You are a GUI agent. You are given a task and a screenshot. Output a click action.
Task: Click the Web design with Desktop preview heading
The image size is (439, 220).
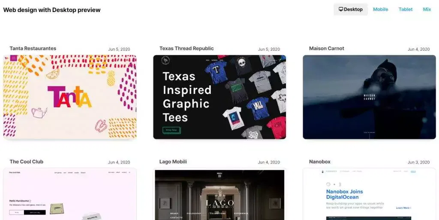[52, 10]
